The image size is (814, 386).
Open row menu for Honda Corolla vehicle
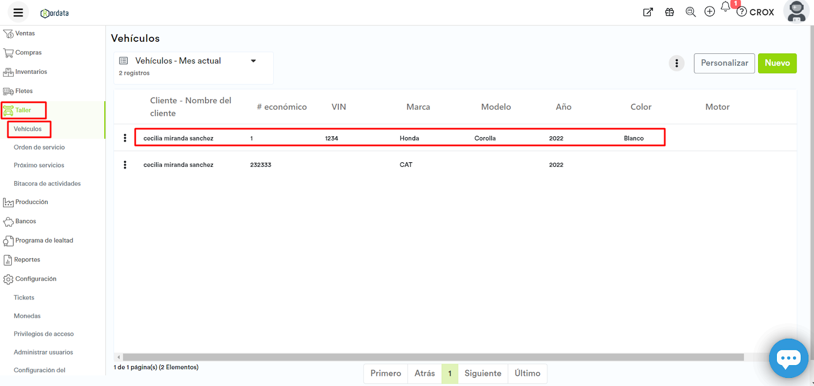pos(125,138)
